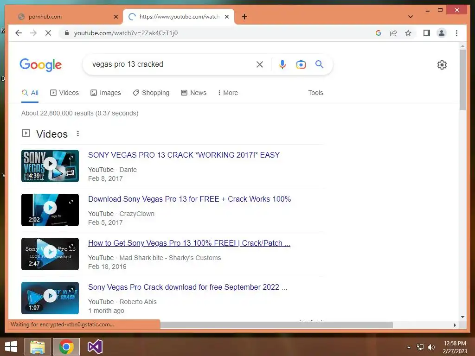Click the browser forward arrow
The height and width of the screenshot is (356, 475).
coord(33,33)
